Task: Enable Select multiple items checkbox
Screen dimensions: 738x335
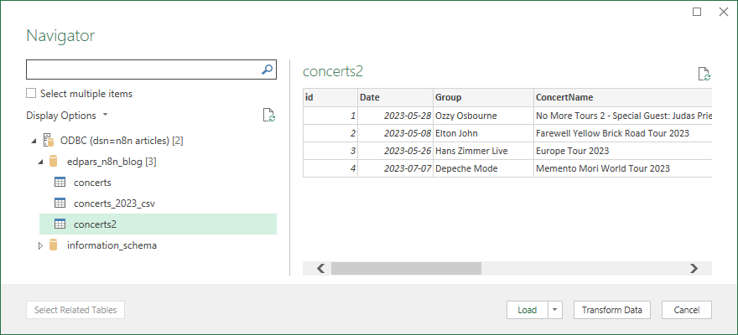Action: [31, 94]
